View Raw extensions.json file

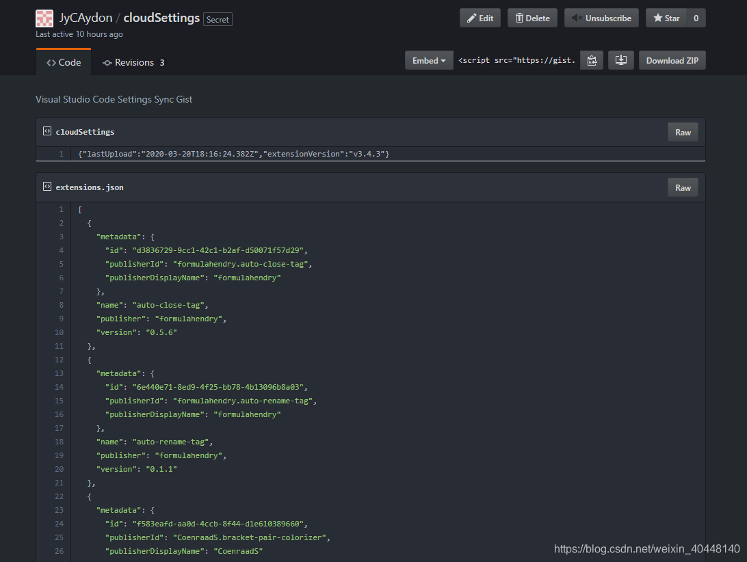tap(683, 187)
